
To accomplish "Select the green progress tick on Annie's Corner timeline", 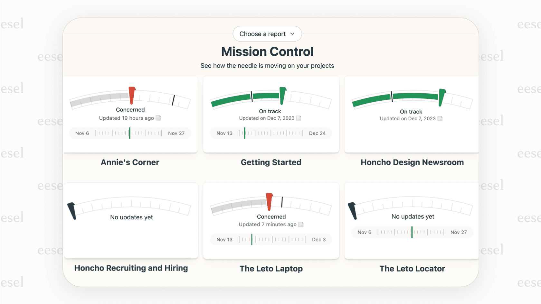I will [x=130, y=133].
